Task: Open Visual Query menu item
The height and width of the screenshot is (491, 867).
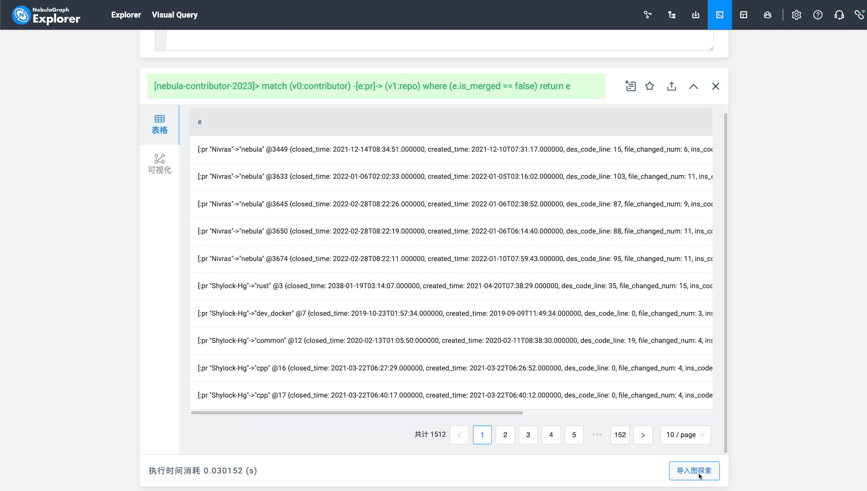Action: [174, 15]
